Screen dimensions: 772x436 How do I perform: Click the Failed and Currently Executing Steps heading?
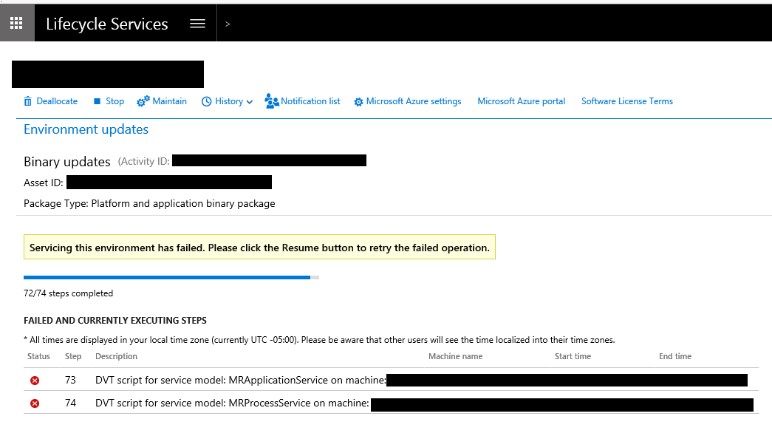[x=115, y=320]
